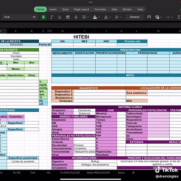Switch to the Rx MC sheet
The width and height of the screenshot is (181, 181).
pyautogui.click(x=17, y=173)
